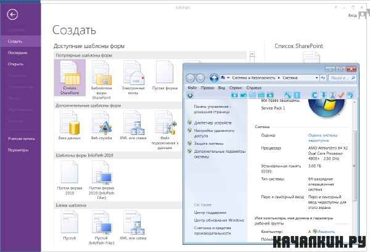
Task: Choose Пустой (InfoPath Filler) template part
Action: pyautogui.click(x=102, y=228)
